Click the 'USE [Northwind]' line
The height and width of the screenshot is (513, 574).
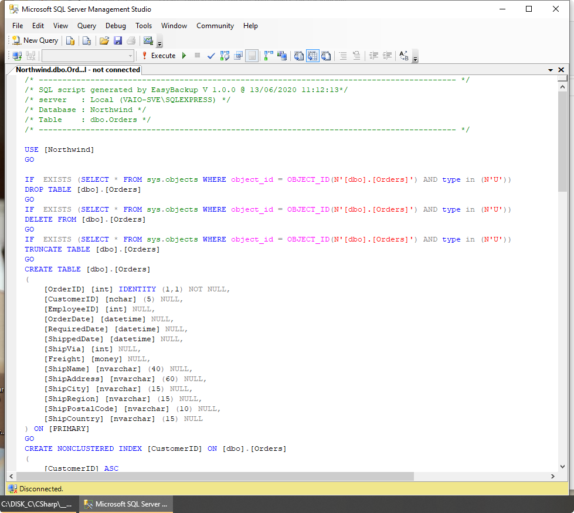59,150
